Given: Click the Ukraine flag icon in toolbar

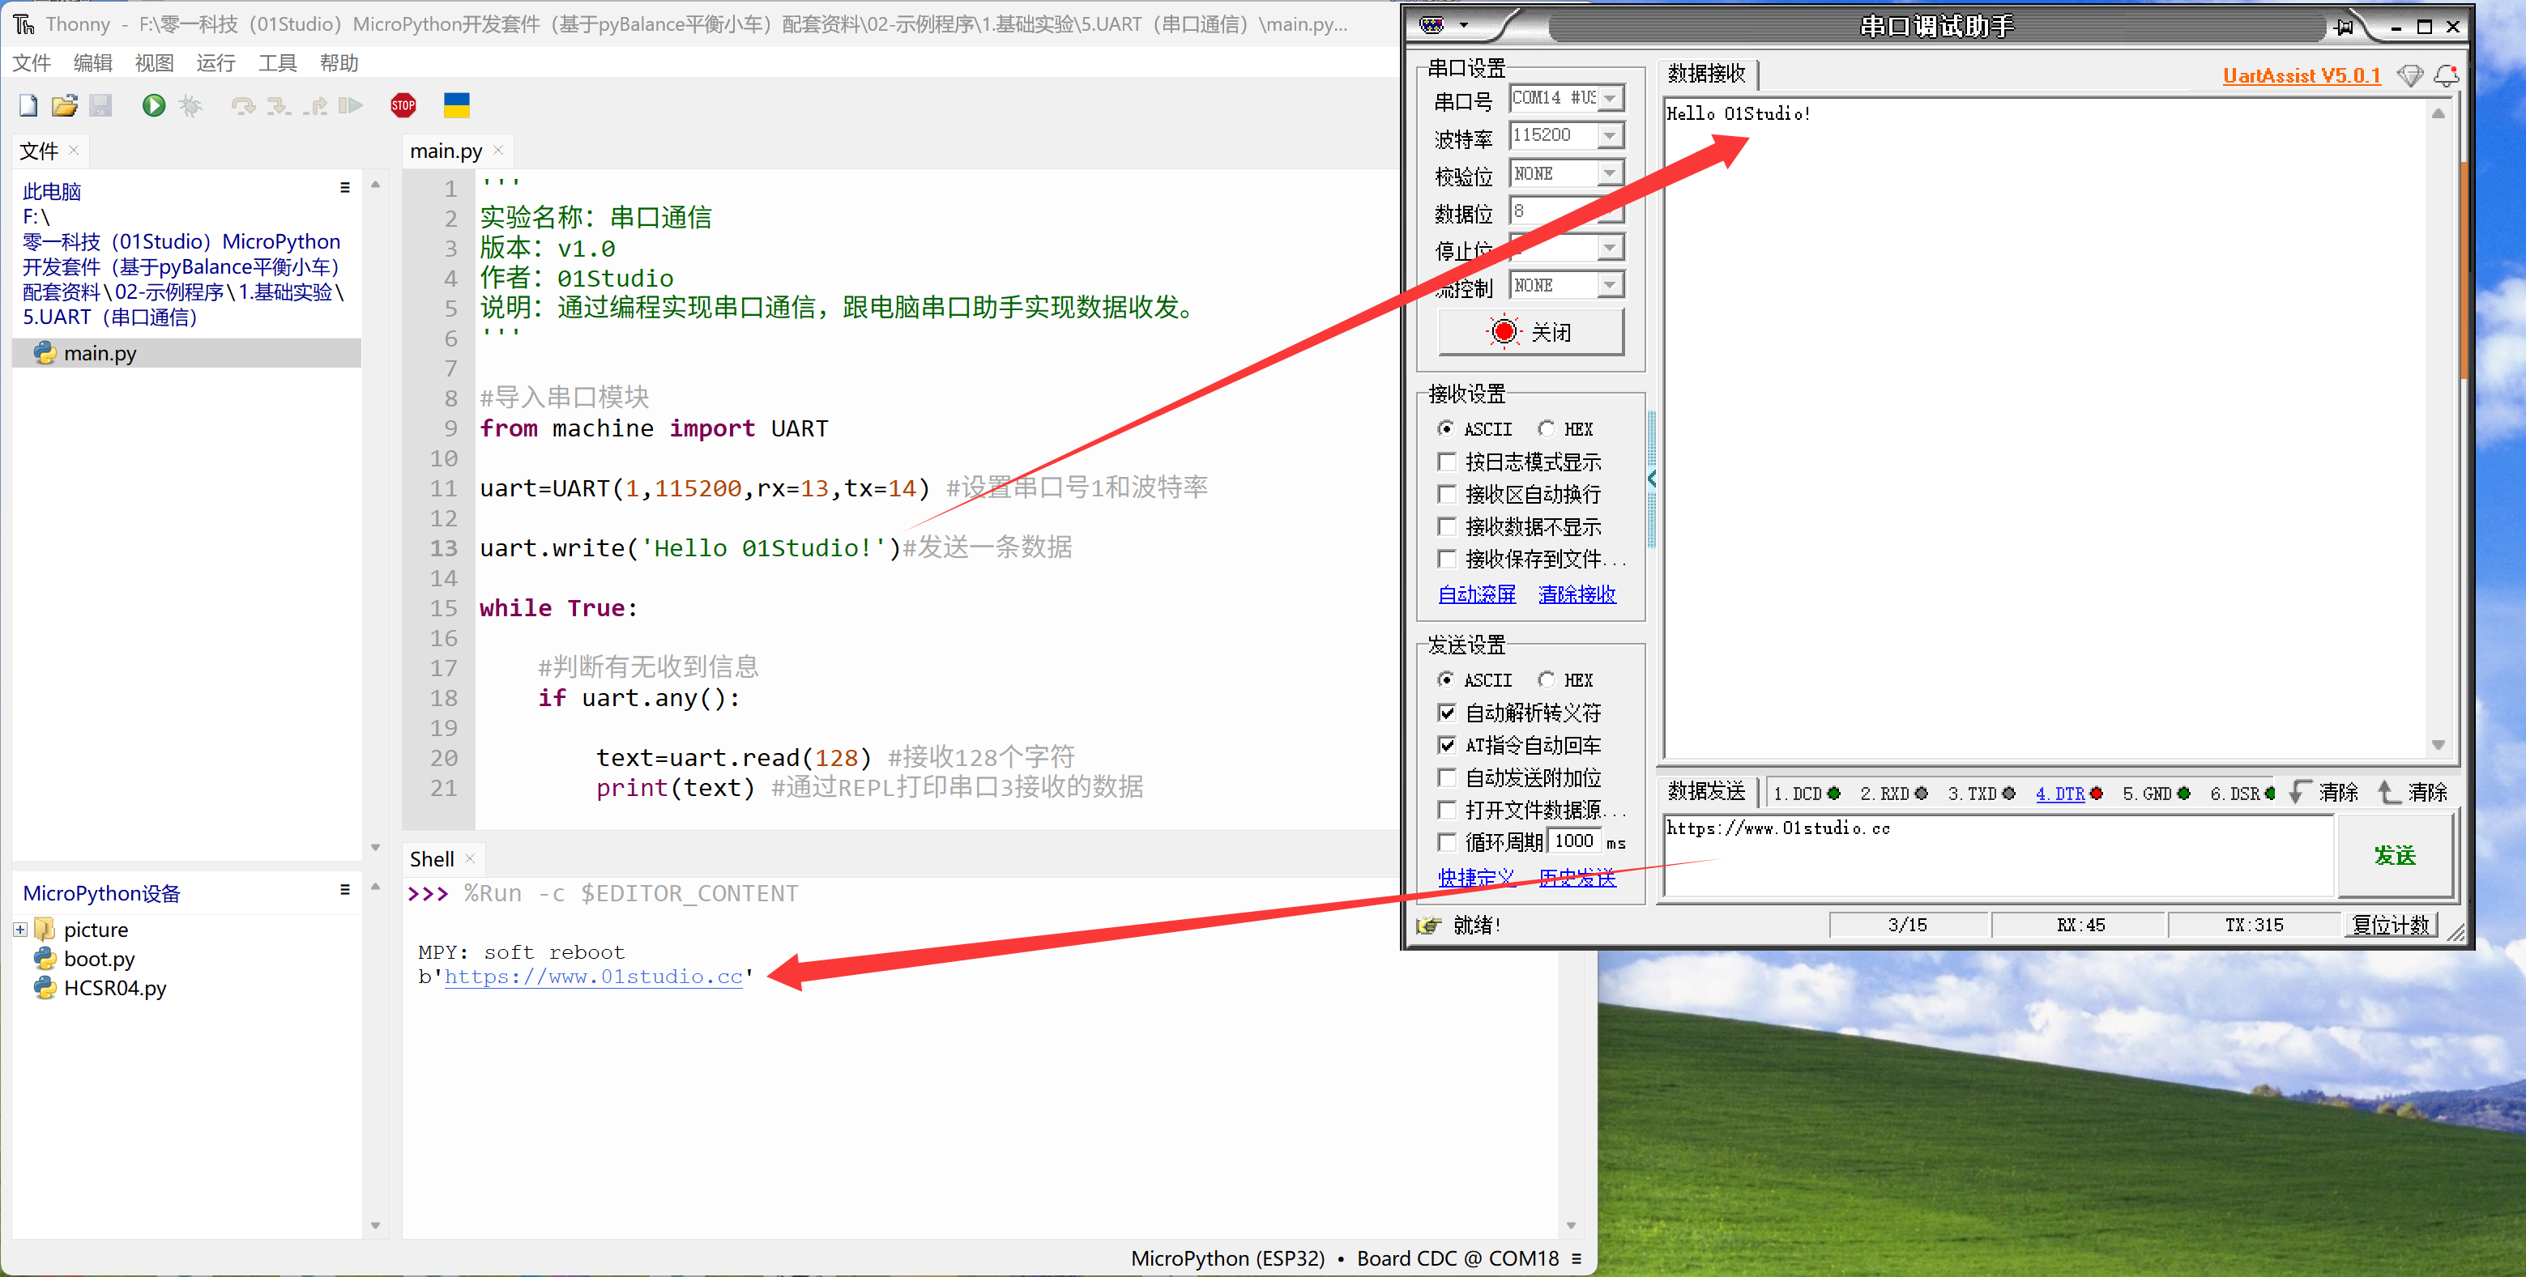Looking at the screenshot, I should point(457,105).
